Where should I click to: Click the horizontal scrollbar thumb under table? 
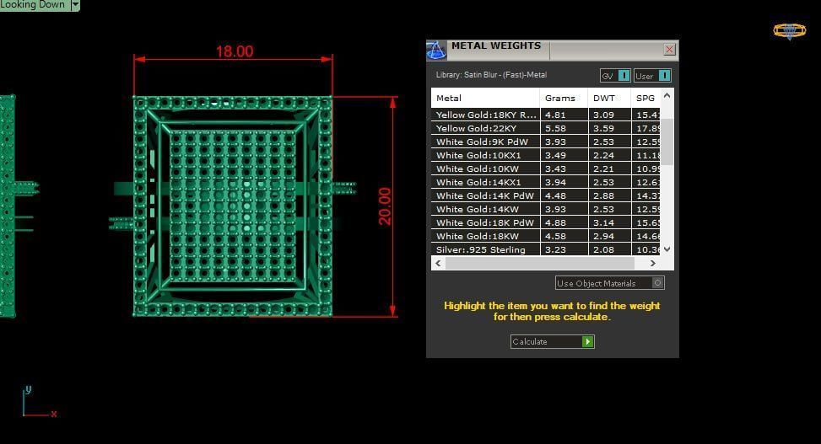[x=539, y=263]
